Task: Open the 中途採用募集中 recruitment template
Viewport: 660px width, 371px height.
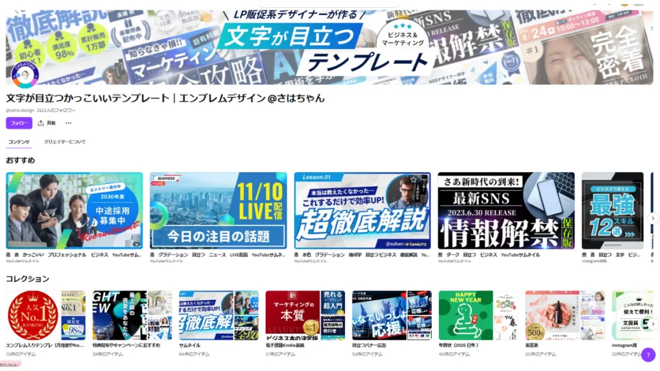Action: [x=74, y=211]
